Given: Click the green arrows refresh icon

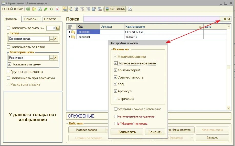Looking at the screenshot, I should pos(52,9).
